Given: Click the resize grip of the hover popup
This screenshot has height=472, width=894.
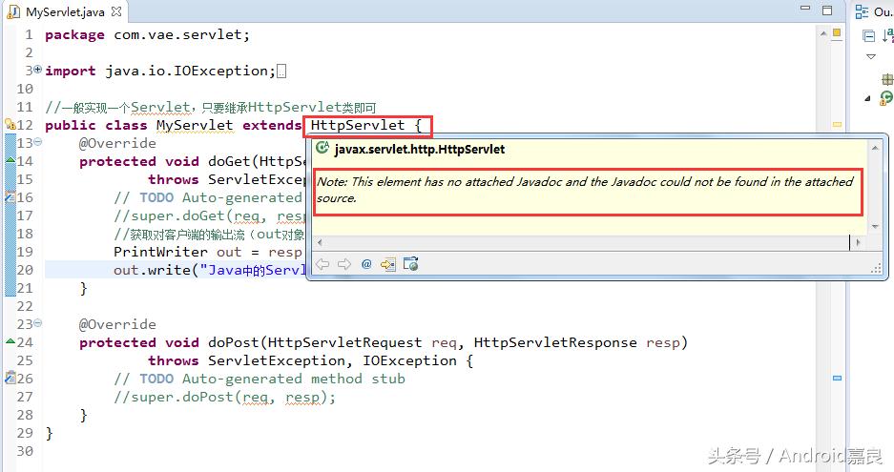Looking at the screenshot, I should [x=876, y=269].
